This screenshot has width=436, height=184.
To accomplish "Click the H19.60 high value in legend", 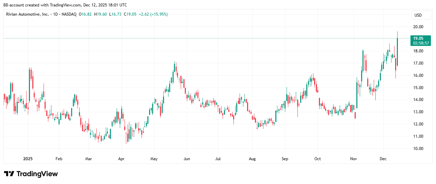I will (x=100, y=14).
